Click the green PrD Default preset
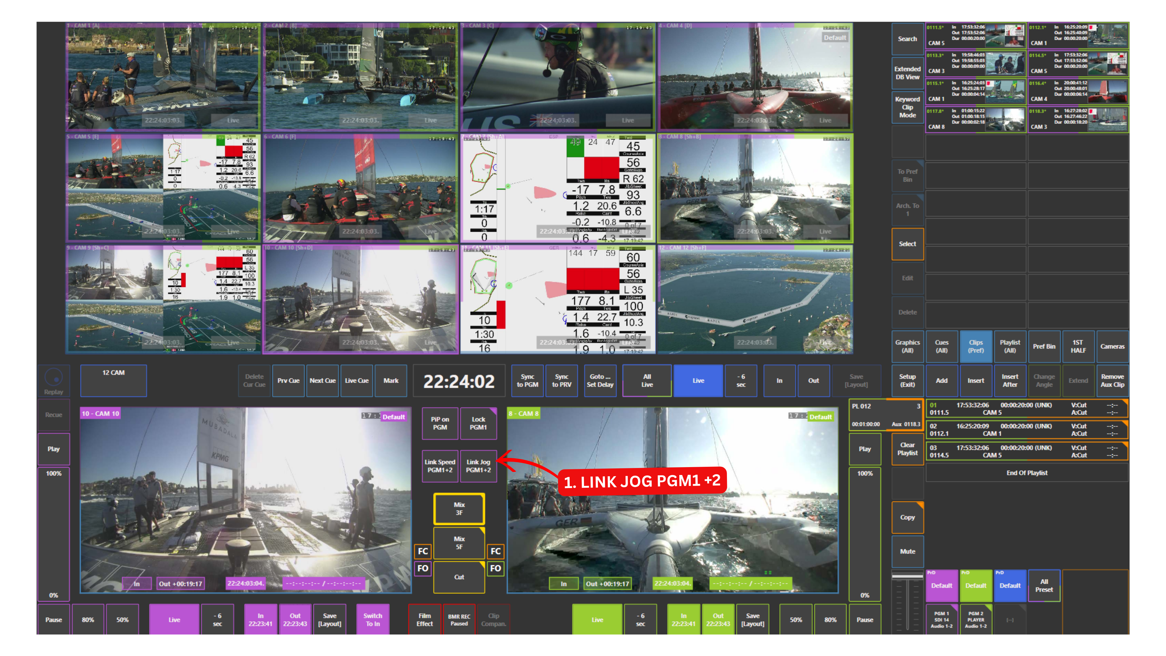 [x=975, y=585]
